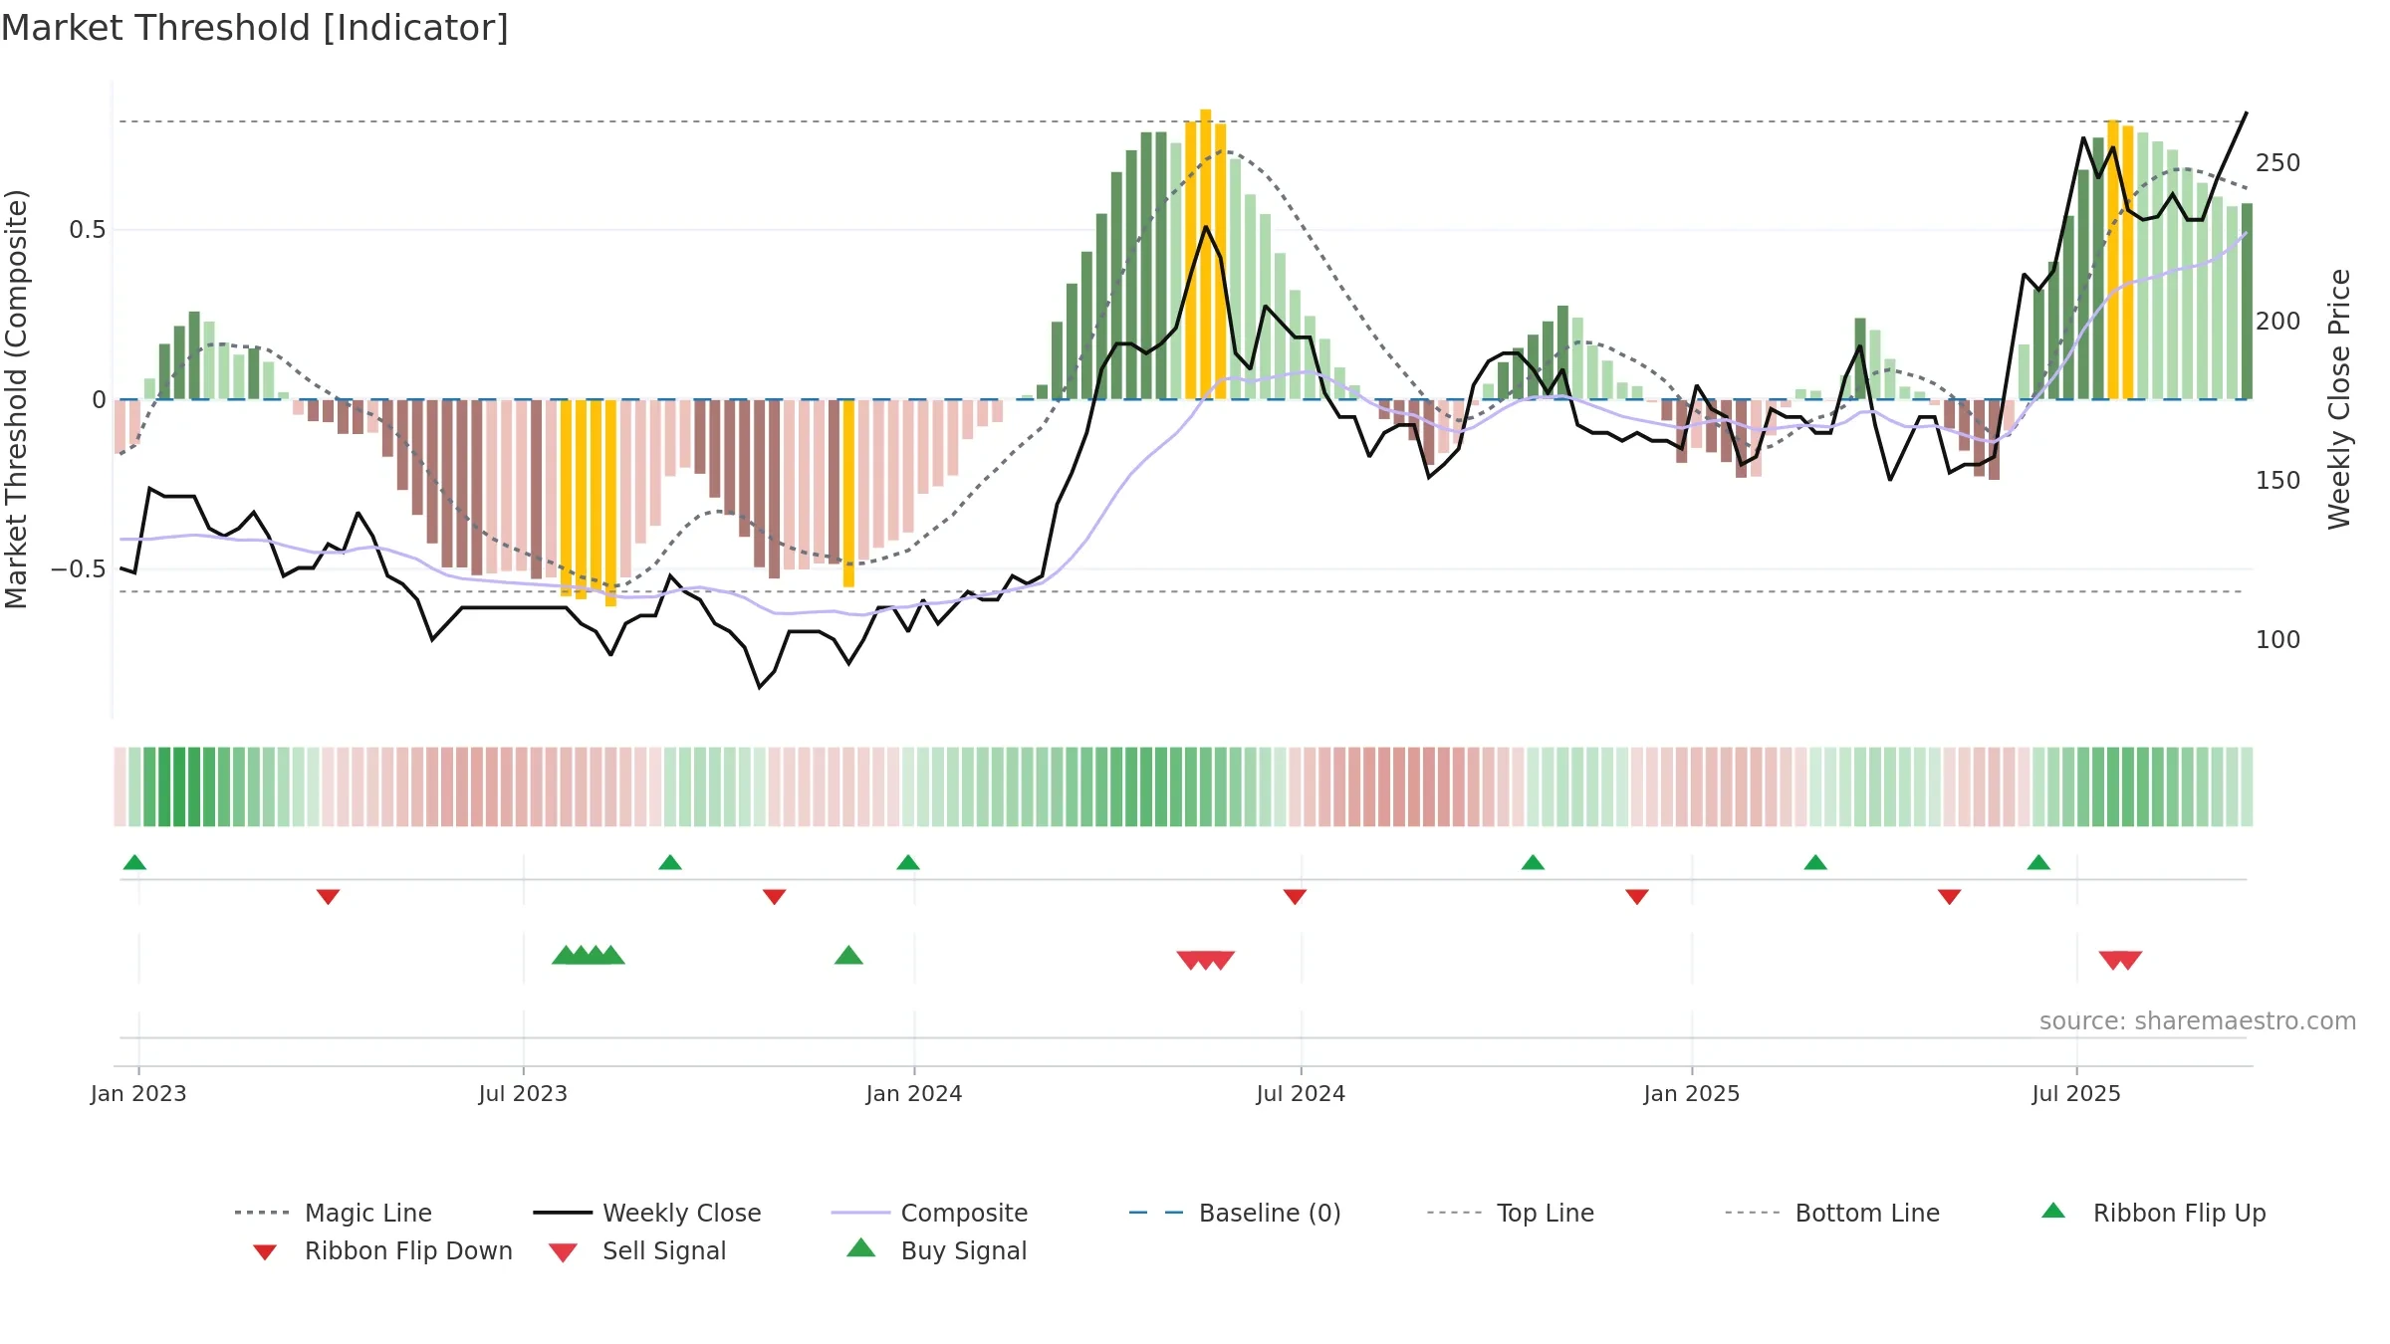Click the ribbon flip down marker at Jul 2024
The width and height of the screenshot is (2390, 1344).
[x=1295, y=897]
